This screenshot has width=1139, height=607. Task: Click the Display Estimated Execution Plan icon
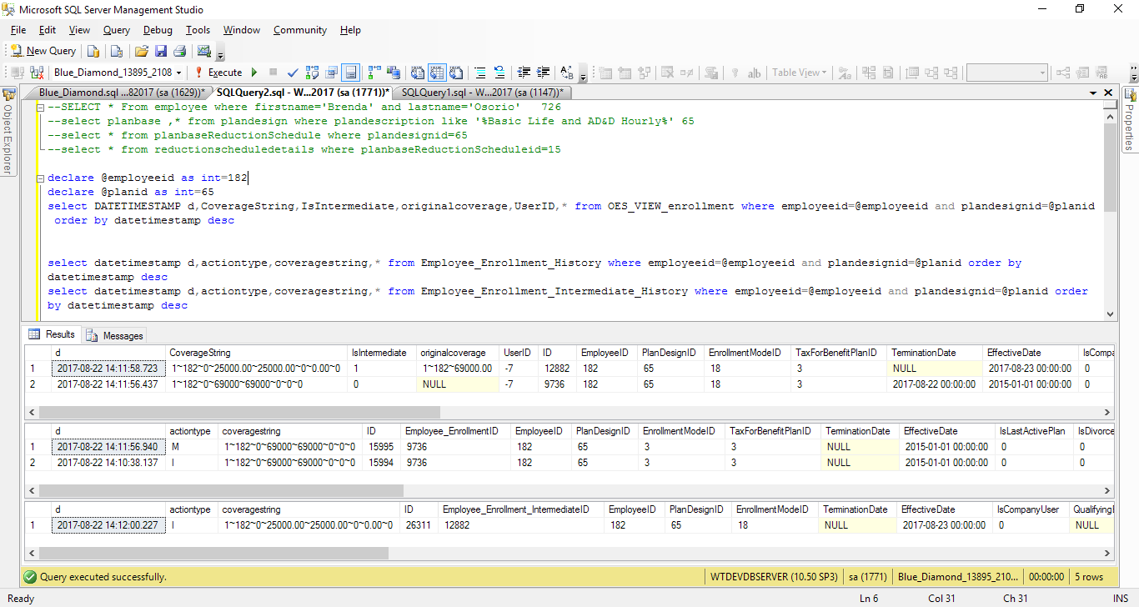[313, 73]
